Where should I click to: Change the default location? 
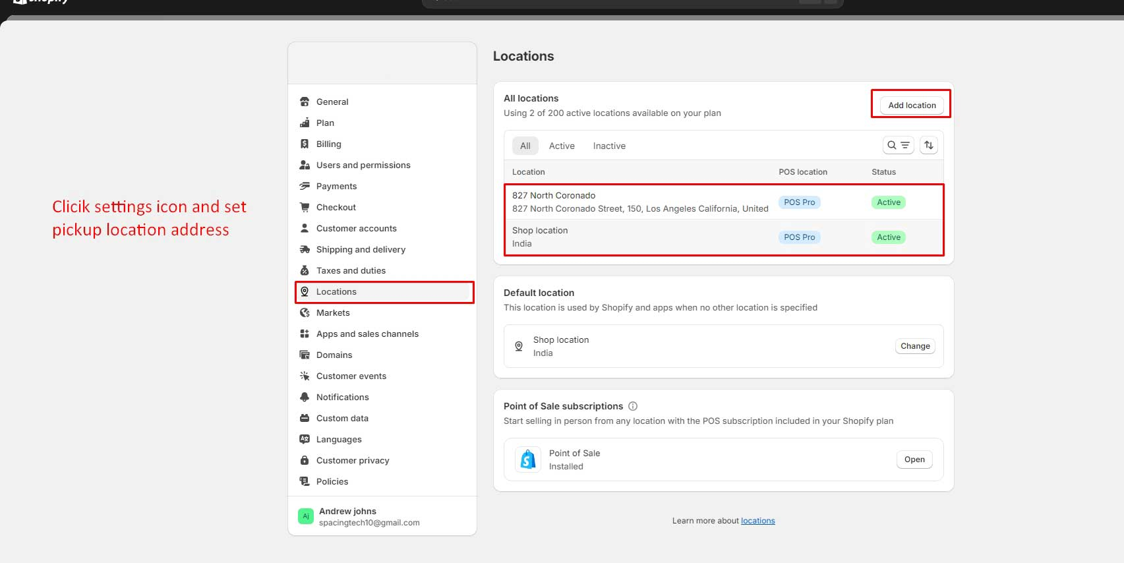click(915, 346)
